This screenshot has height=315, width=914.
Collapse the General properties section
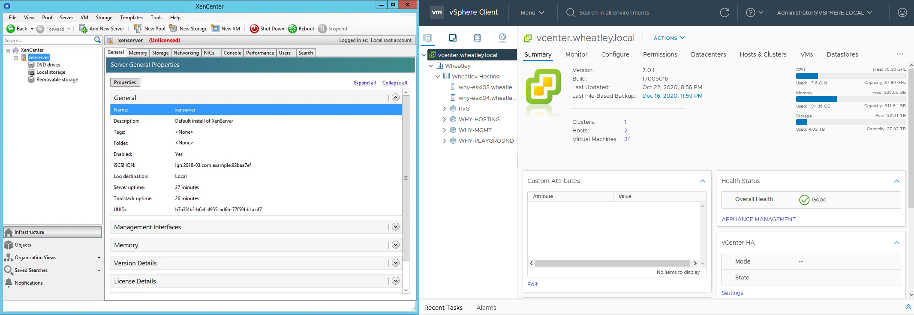pyautogui.click(x=396, y=98)
